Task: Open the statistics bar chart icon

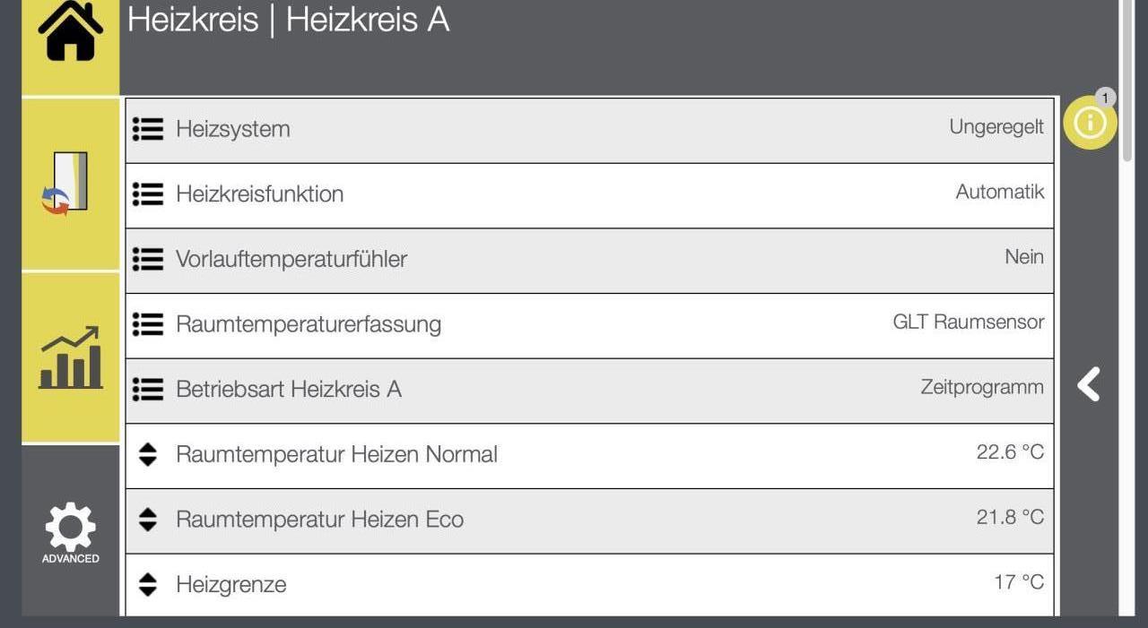Action: click(70, 357)
